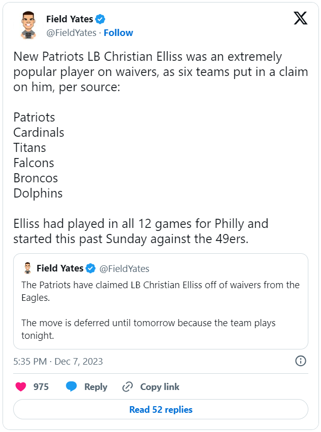This screenshot has width=321, height=432.
Task: Open the Read 52 replies button
Action: pos(160,409)
